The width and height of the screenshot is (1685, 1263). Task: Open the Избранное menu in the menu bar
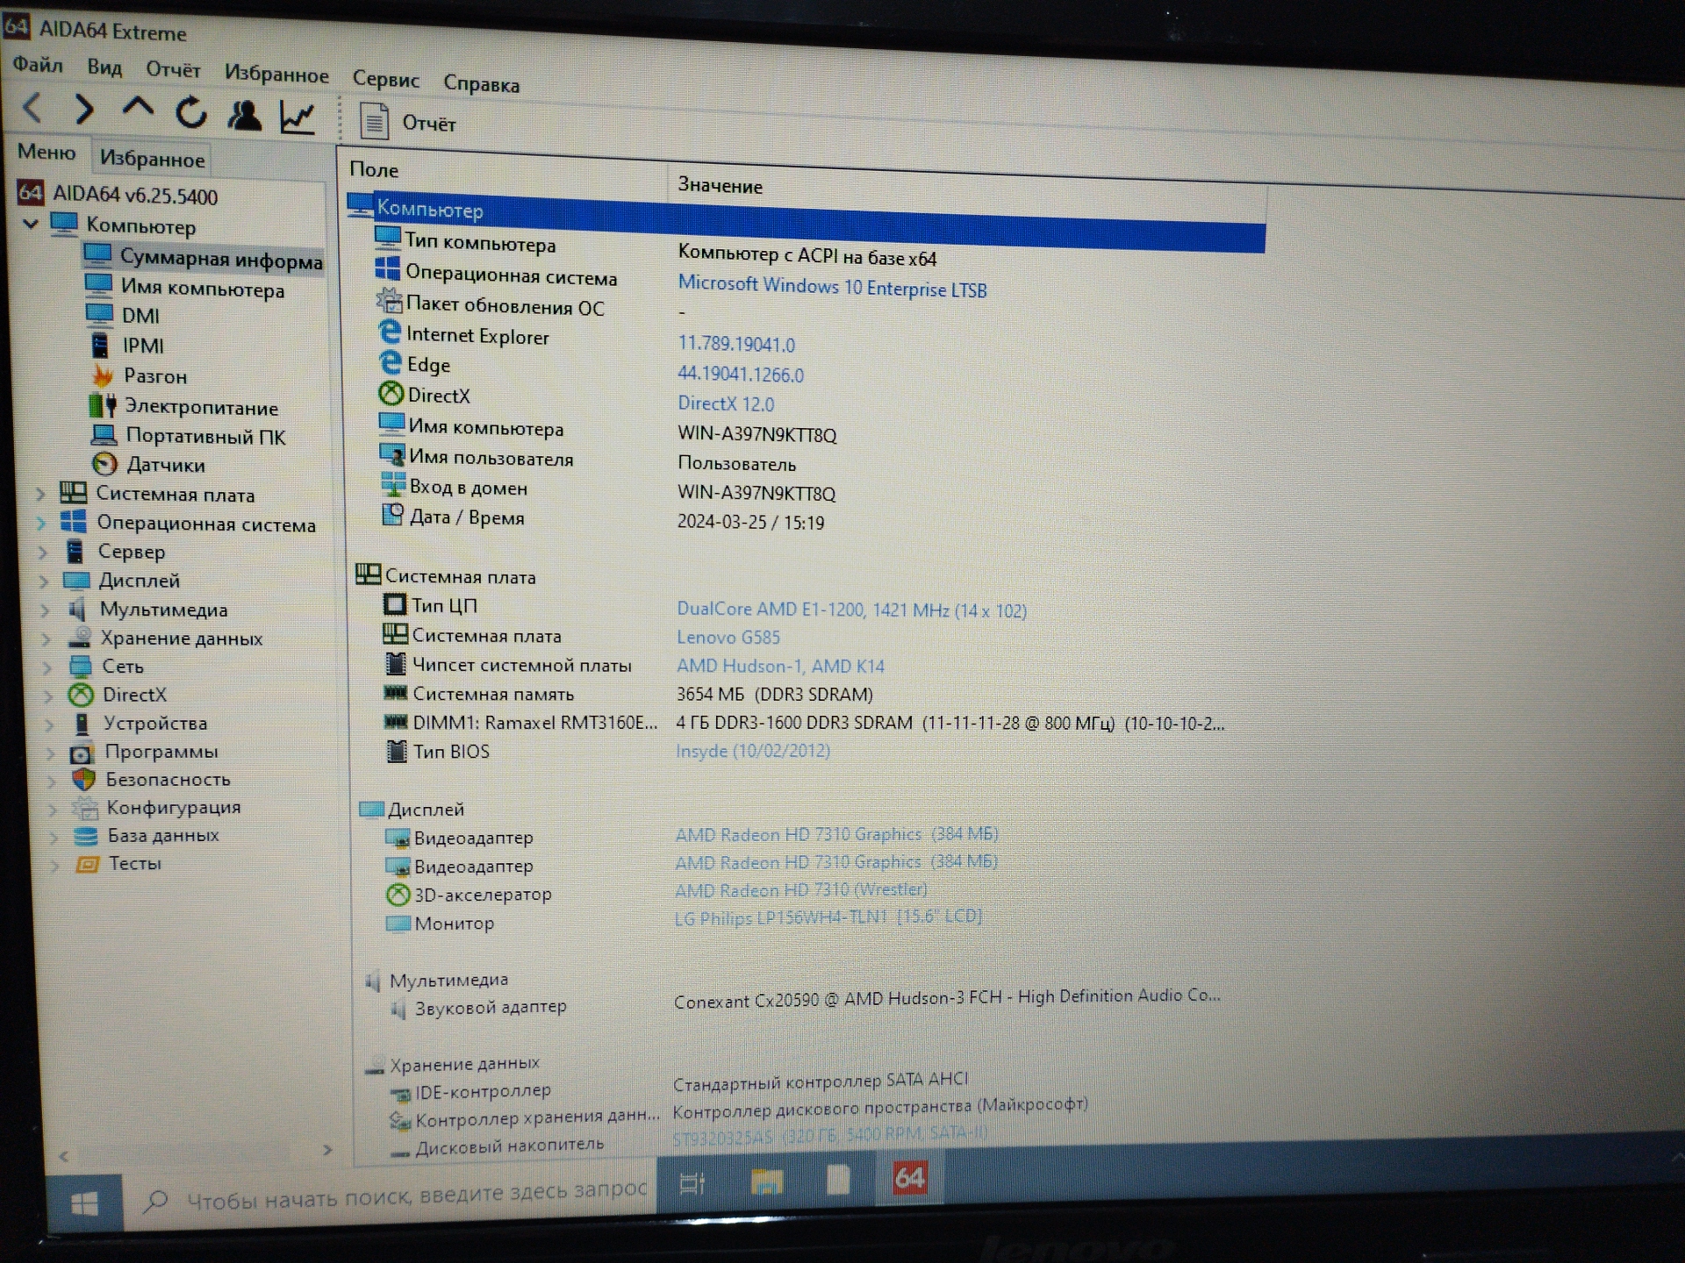click(276, 74)
